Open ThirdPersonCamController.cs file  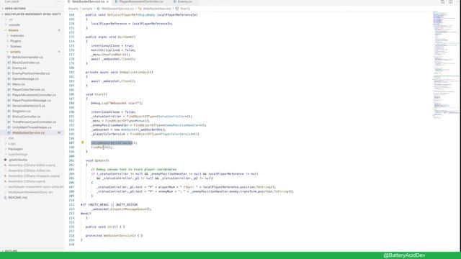[x=34, y=122]
